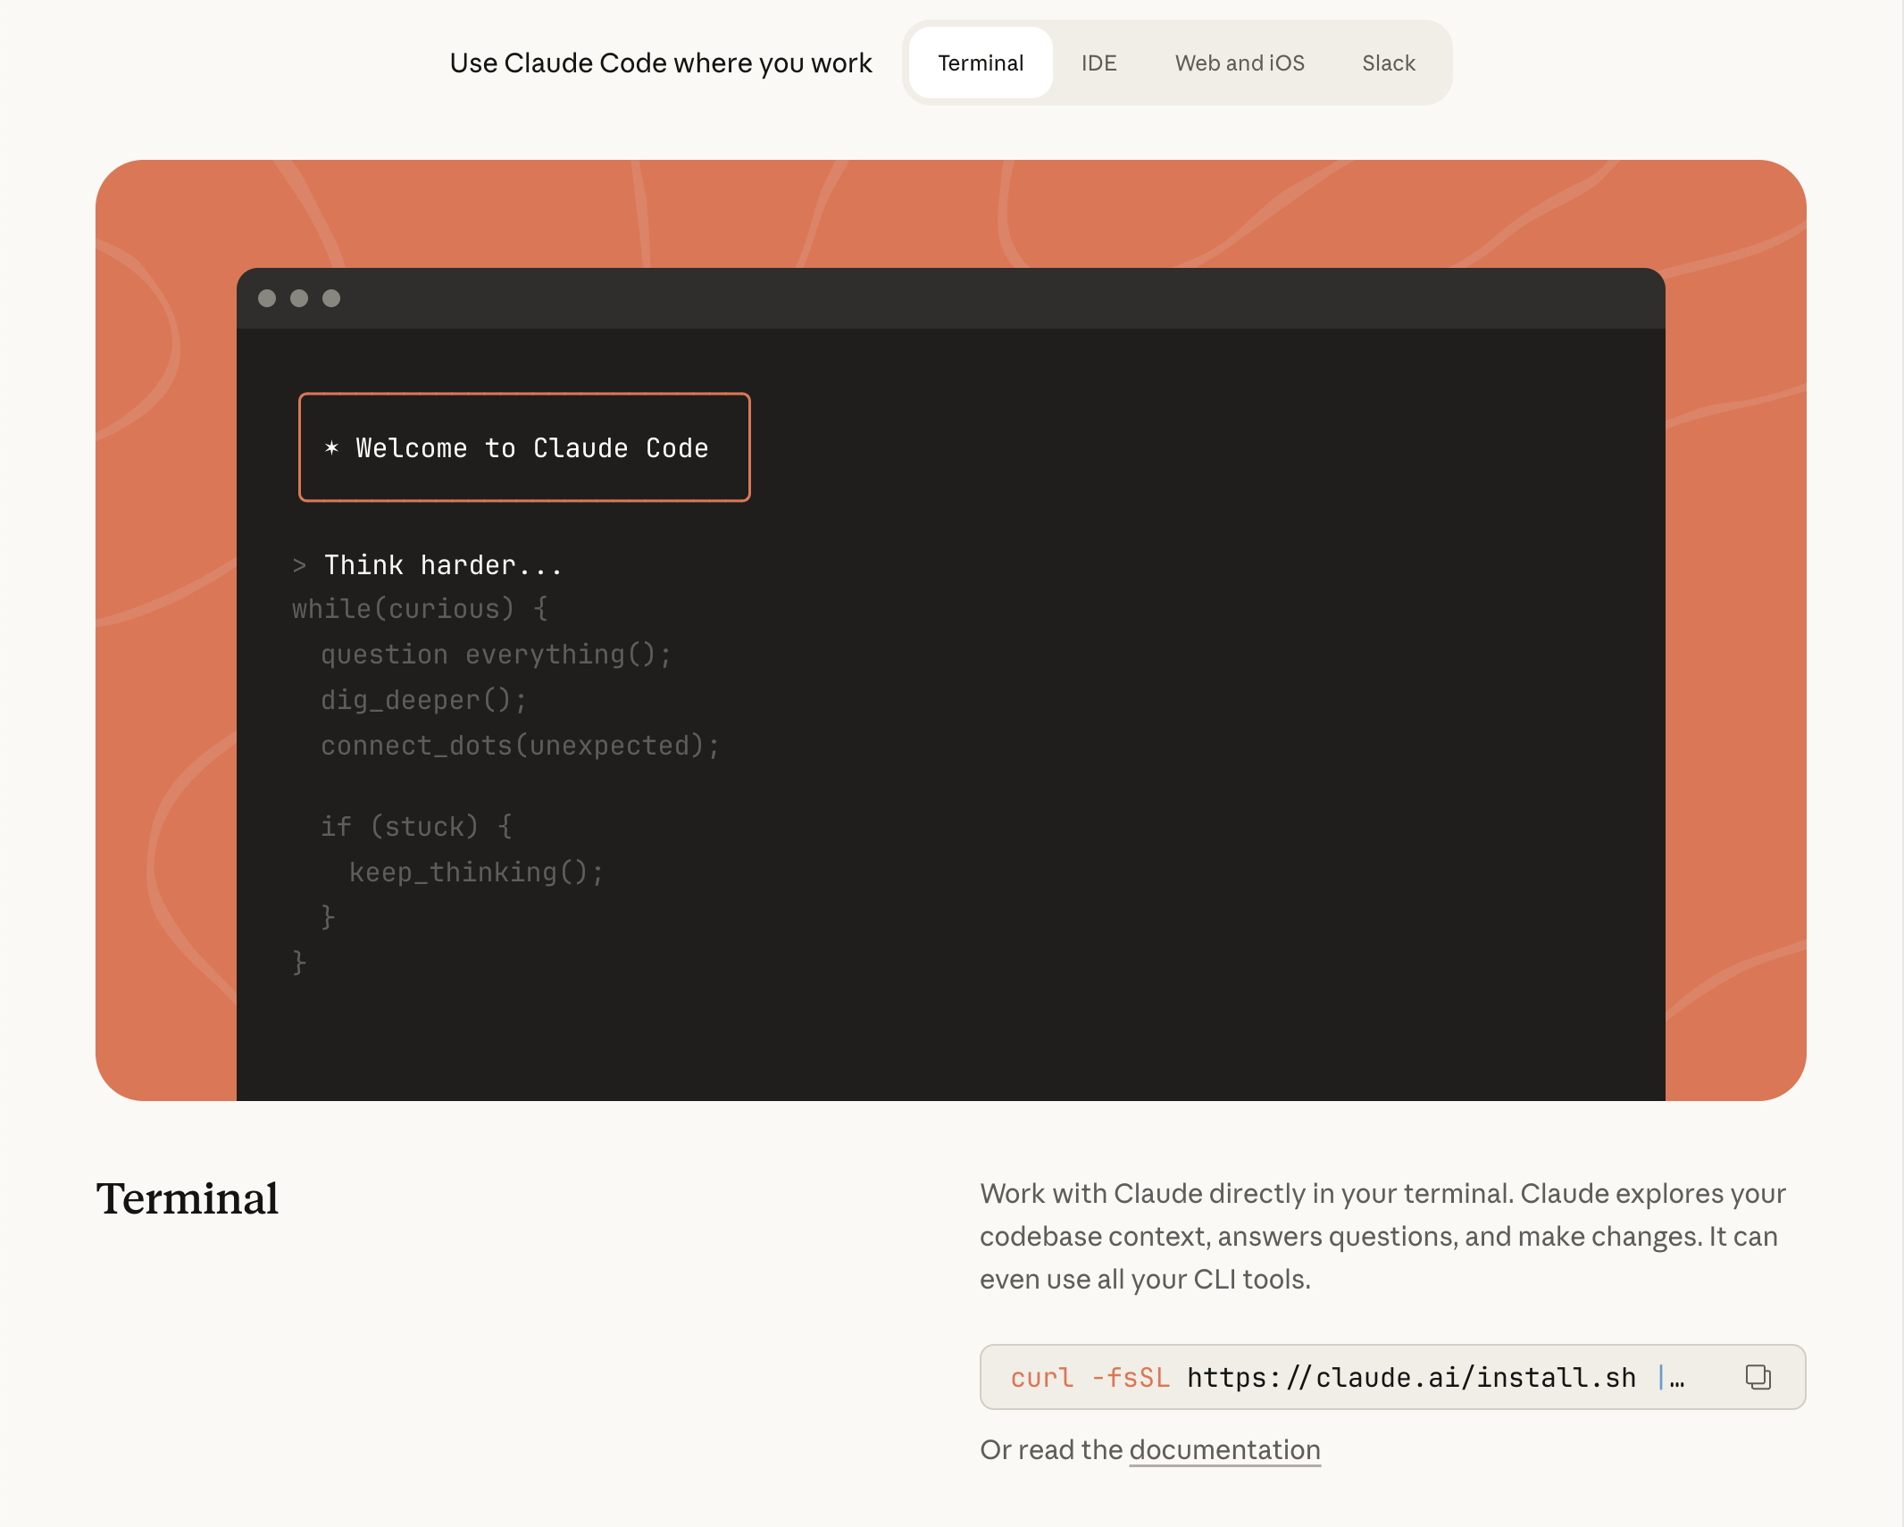Switch to the Slack tab
This screenshot has width=1904, height=1527.
coord(1388,63)
